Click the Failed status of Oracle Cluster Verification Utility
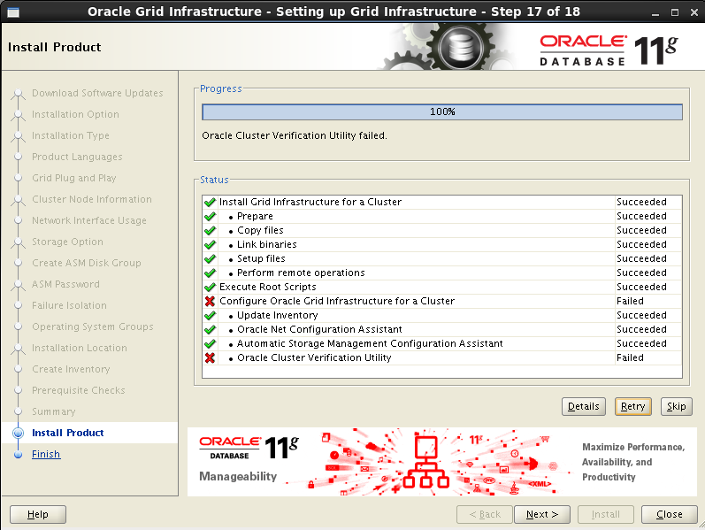 coord(630,358)
